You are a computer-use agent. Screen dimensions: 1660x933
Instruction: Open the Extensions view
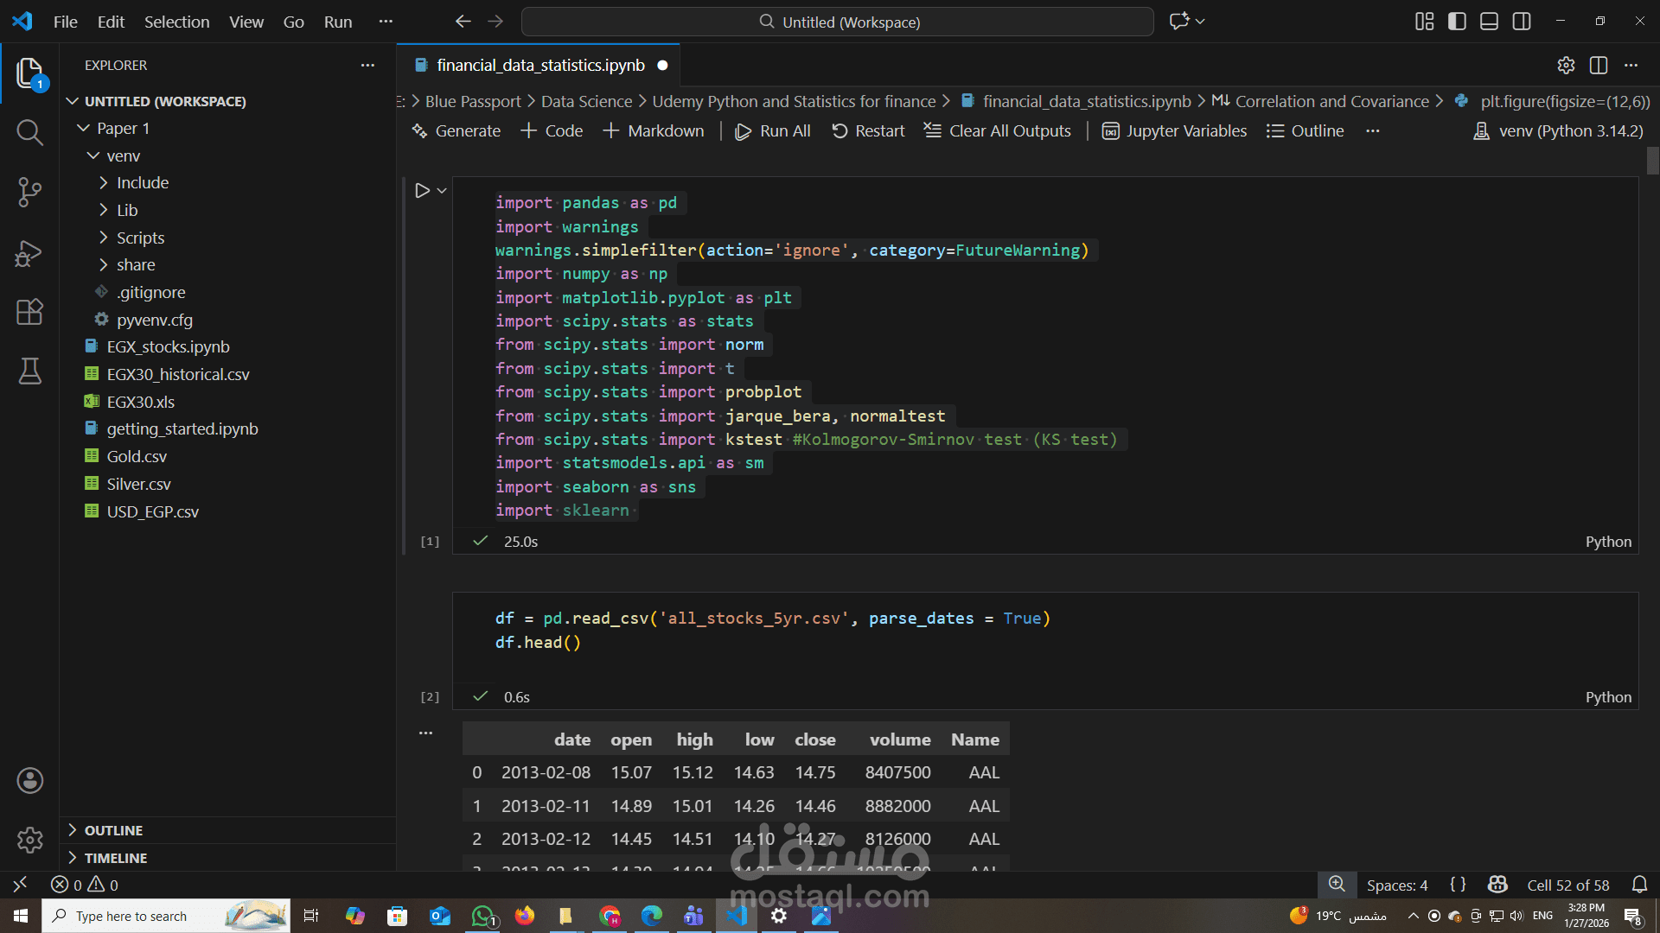point(29,312)
